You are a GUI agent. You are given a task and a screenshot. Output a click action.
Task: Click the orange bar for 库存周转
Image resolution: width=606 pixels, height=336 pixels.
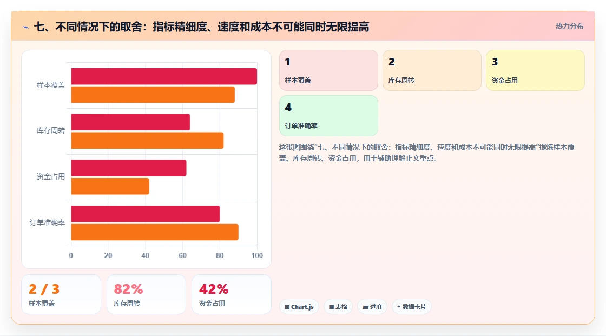[147, 140]
